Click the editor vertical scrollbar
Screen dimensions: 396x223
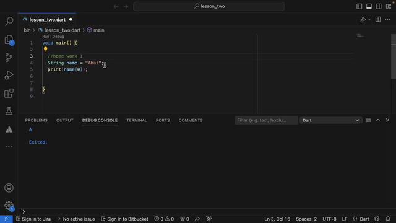394,57
